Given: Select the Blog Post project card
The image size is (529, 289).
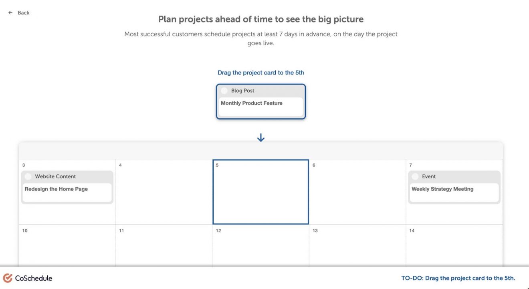Looking at the screenshot, I should click(x=260, y=101).
